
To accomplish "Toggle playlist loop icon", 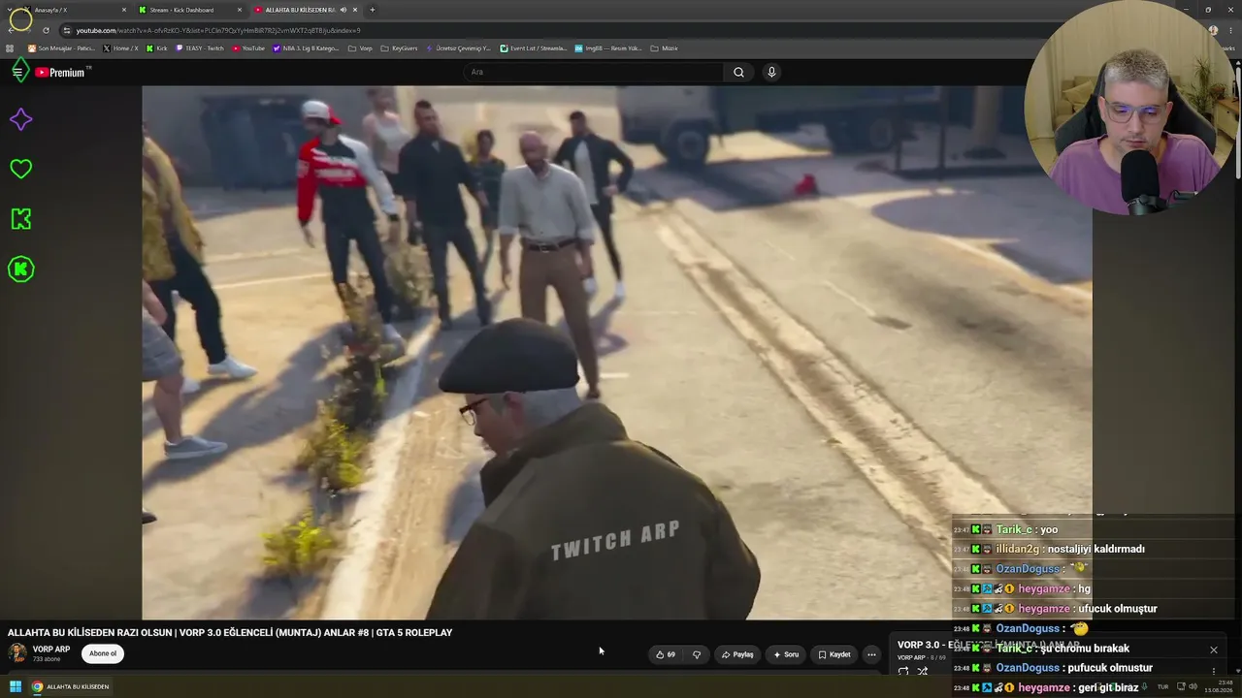I will (x=903, y=671).
